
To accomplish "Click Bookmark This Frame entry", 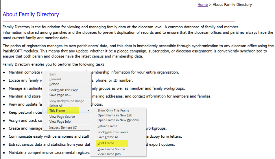I will 113,132.
